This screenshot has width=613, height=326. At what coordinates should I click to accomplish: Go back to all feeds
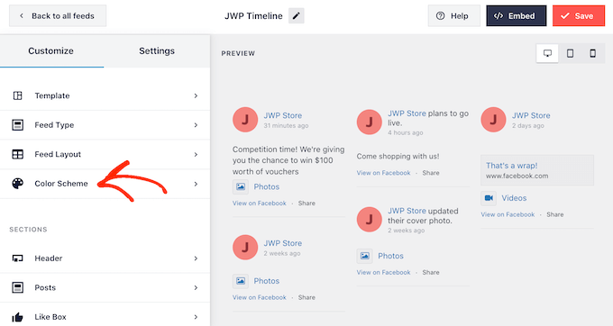tap(58, 16)
